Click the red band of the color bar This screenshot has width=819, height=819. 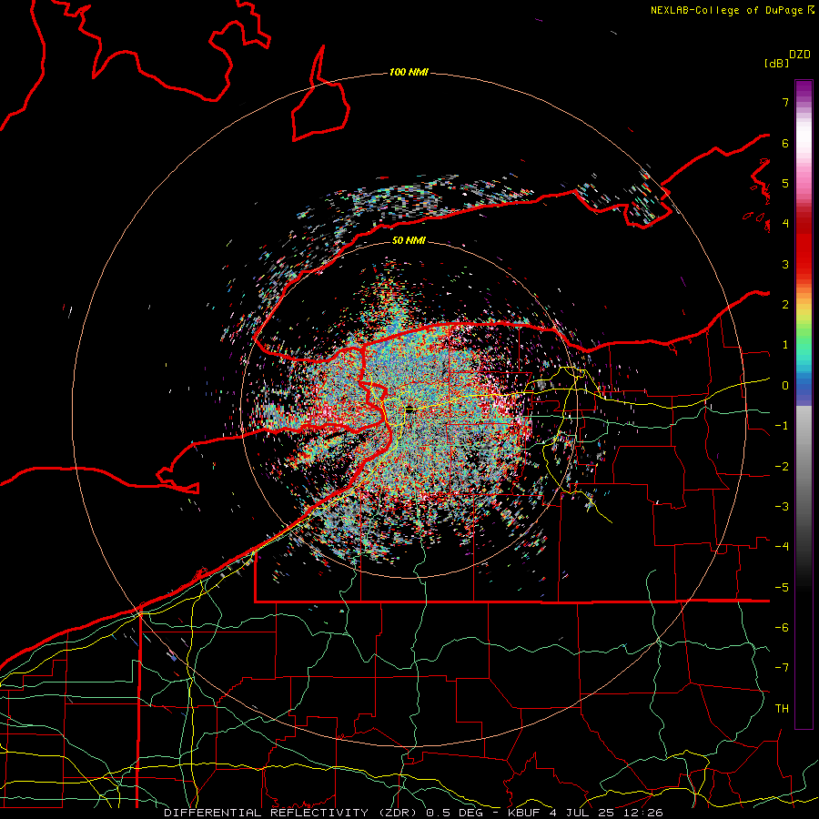[804, 248]
